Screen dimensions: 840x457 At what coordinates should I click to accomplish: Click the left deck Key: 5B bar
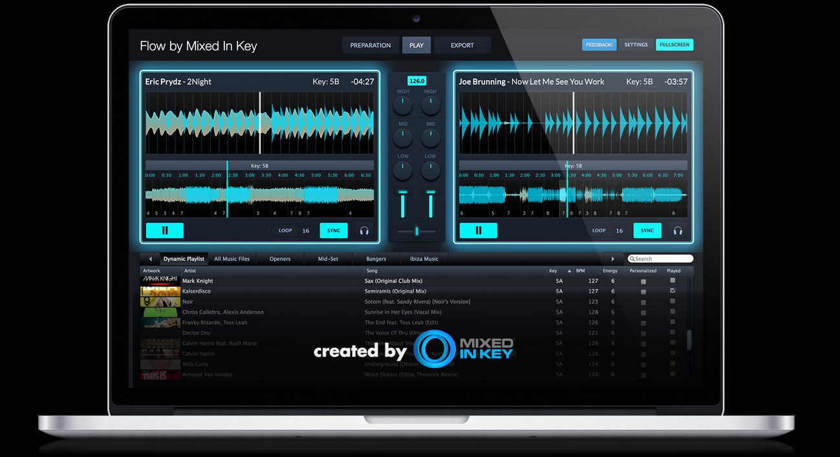(259, 165)
